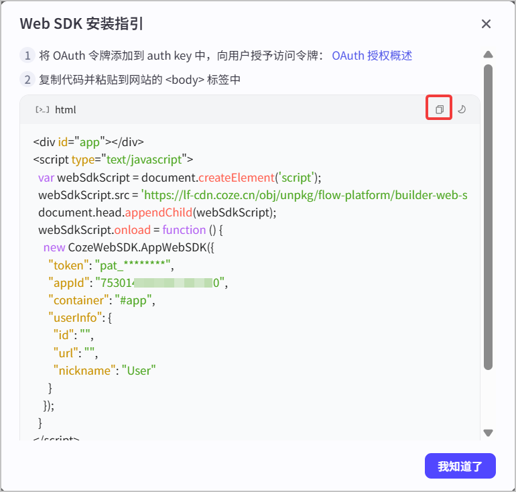Click the scroll up arrow
This screenshot has width=516, height=492.
tap(488, 54)
